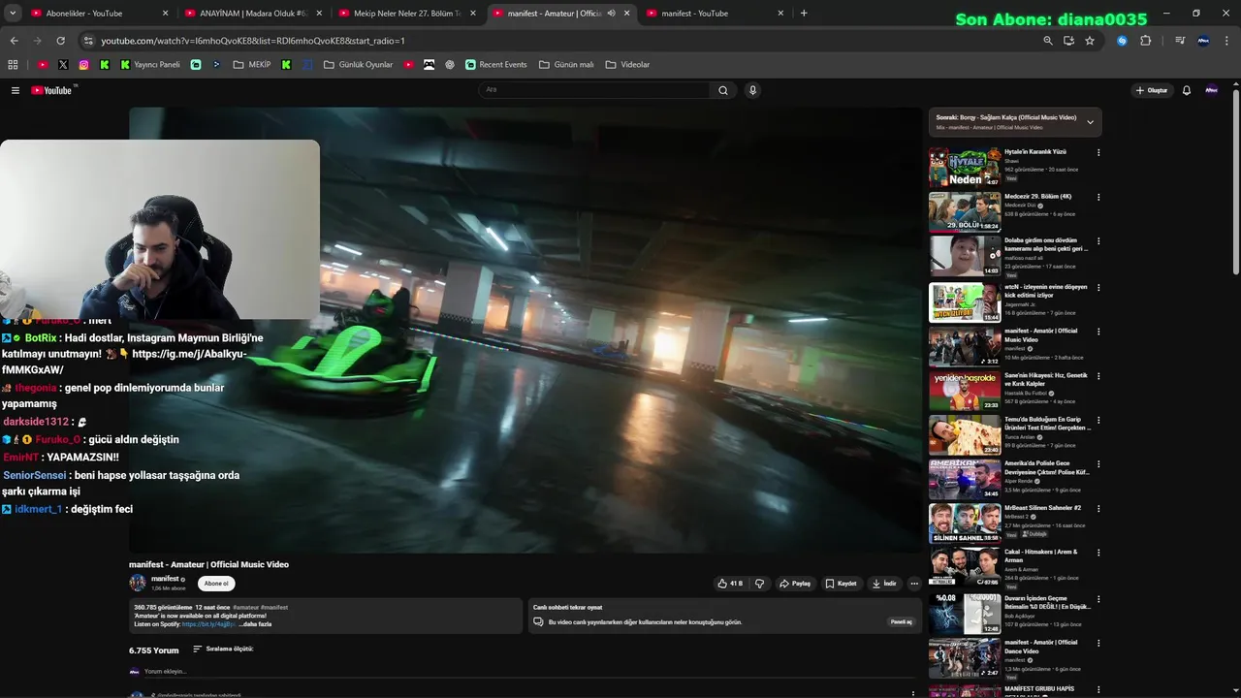Go back with the browser back arrow
The image size is (1241, 698).
tap(14, 41)
